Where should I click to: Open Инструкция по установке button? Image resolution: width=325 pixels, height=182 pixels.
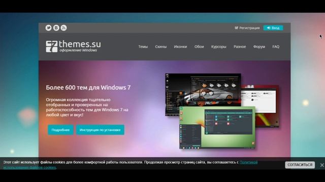coord(100,130)
